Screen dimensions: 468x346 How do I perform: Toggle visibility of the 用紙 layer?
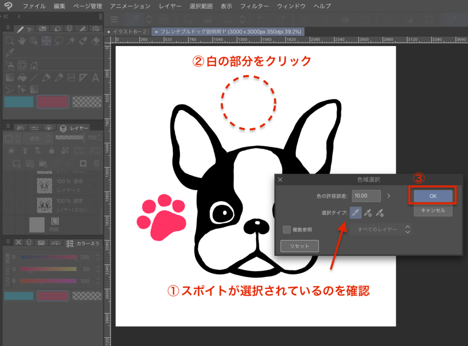click(9, 224)
